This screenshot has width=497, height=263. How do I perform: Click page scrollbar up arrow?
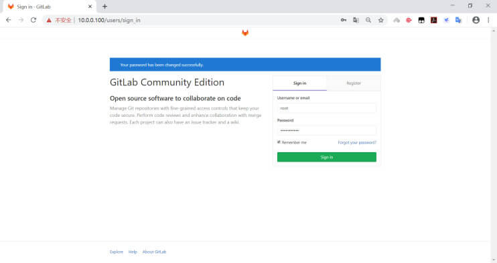(494, 31)
